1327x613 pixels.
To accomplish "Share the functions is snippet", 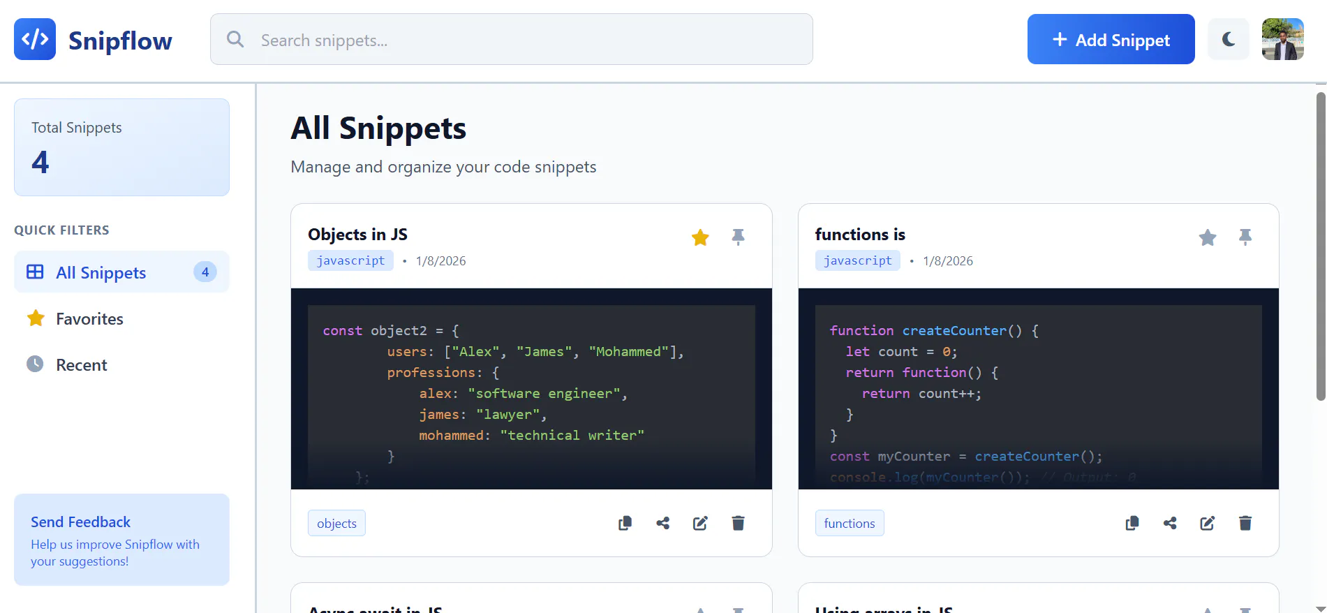I will pyautogui.click(x=1170, y=523).
